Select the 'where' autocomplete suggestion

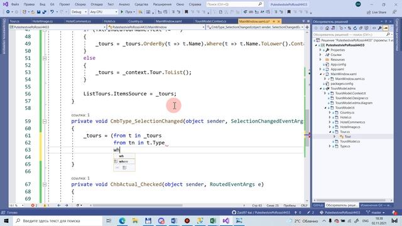pos(124,162)
